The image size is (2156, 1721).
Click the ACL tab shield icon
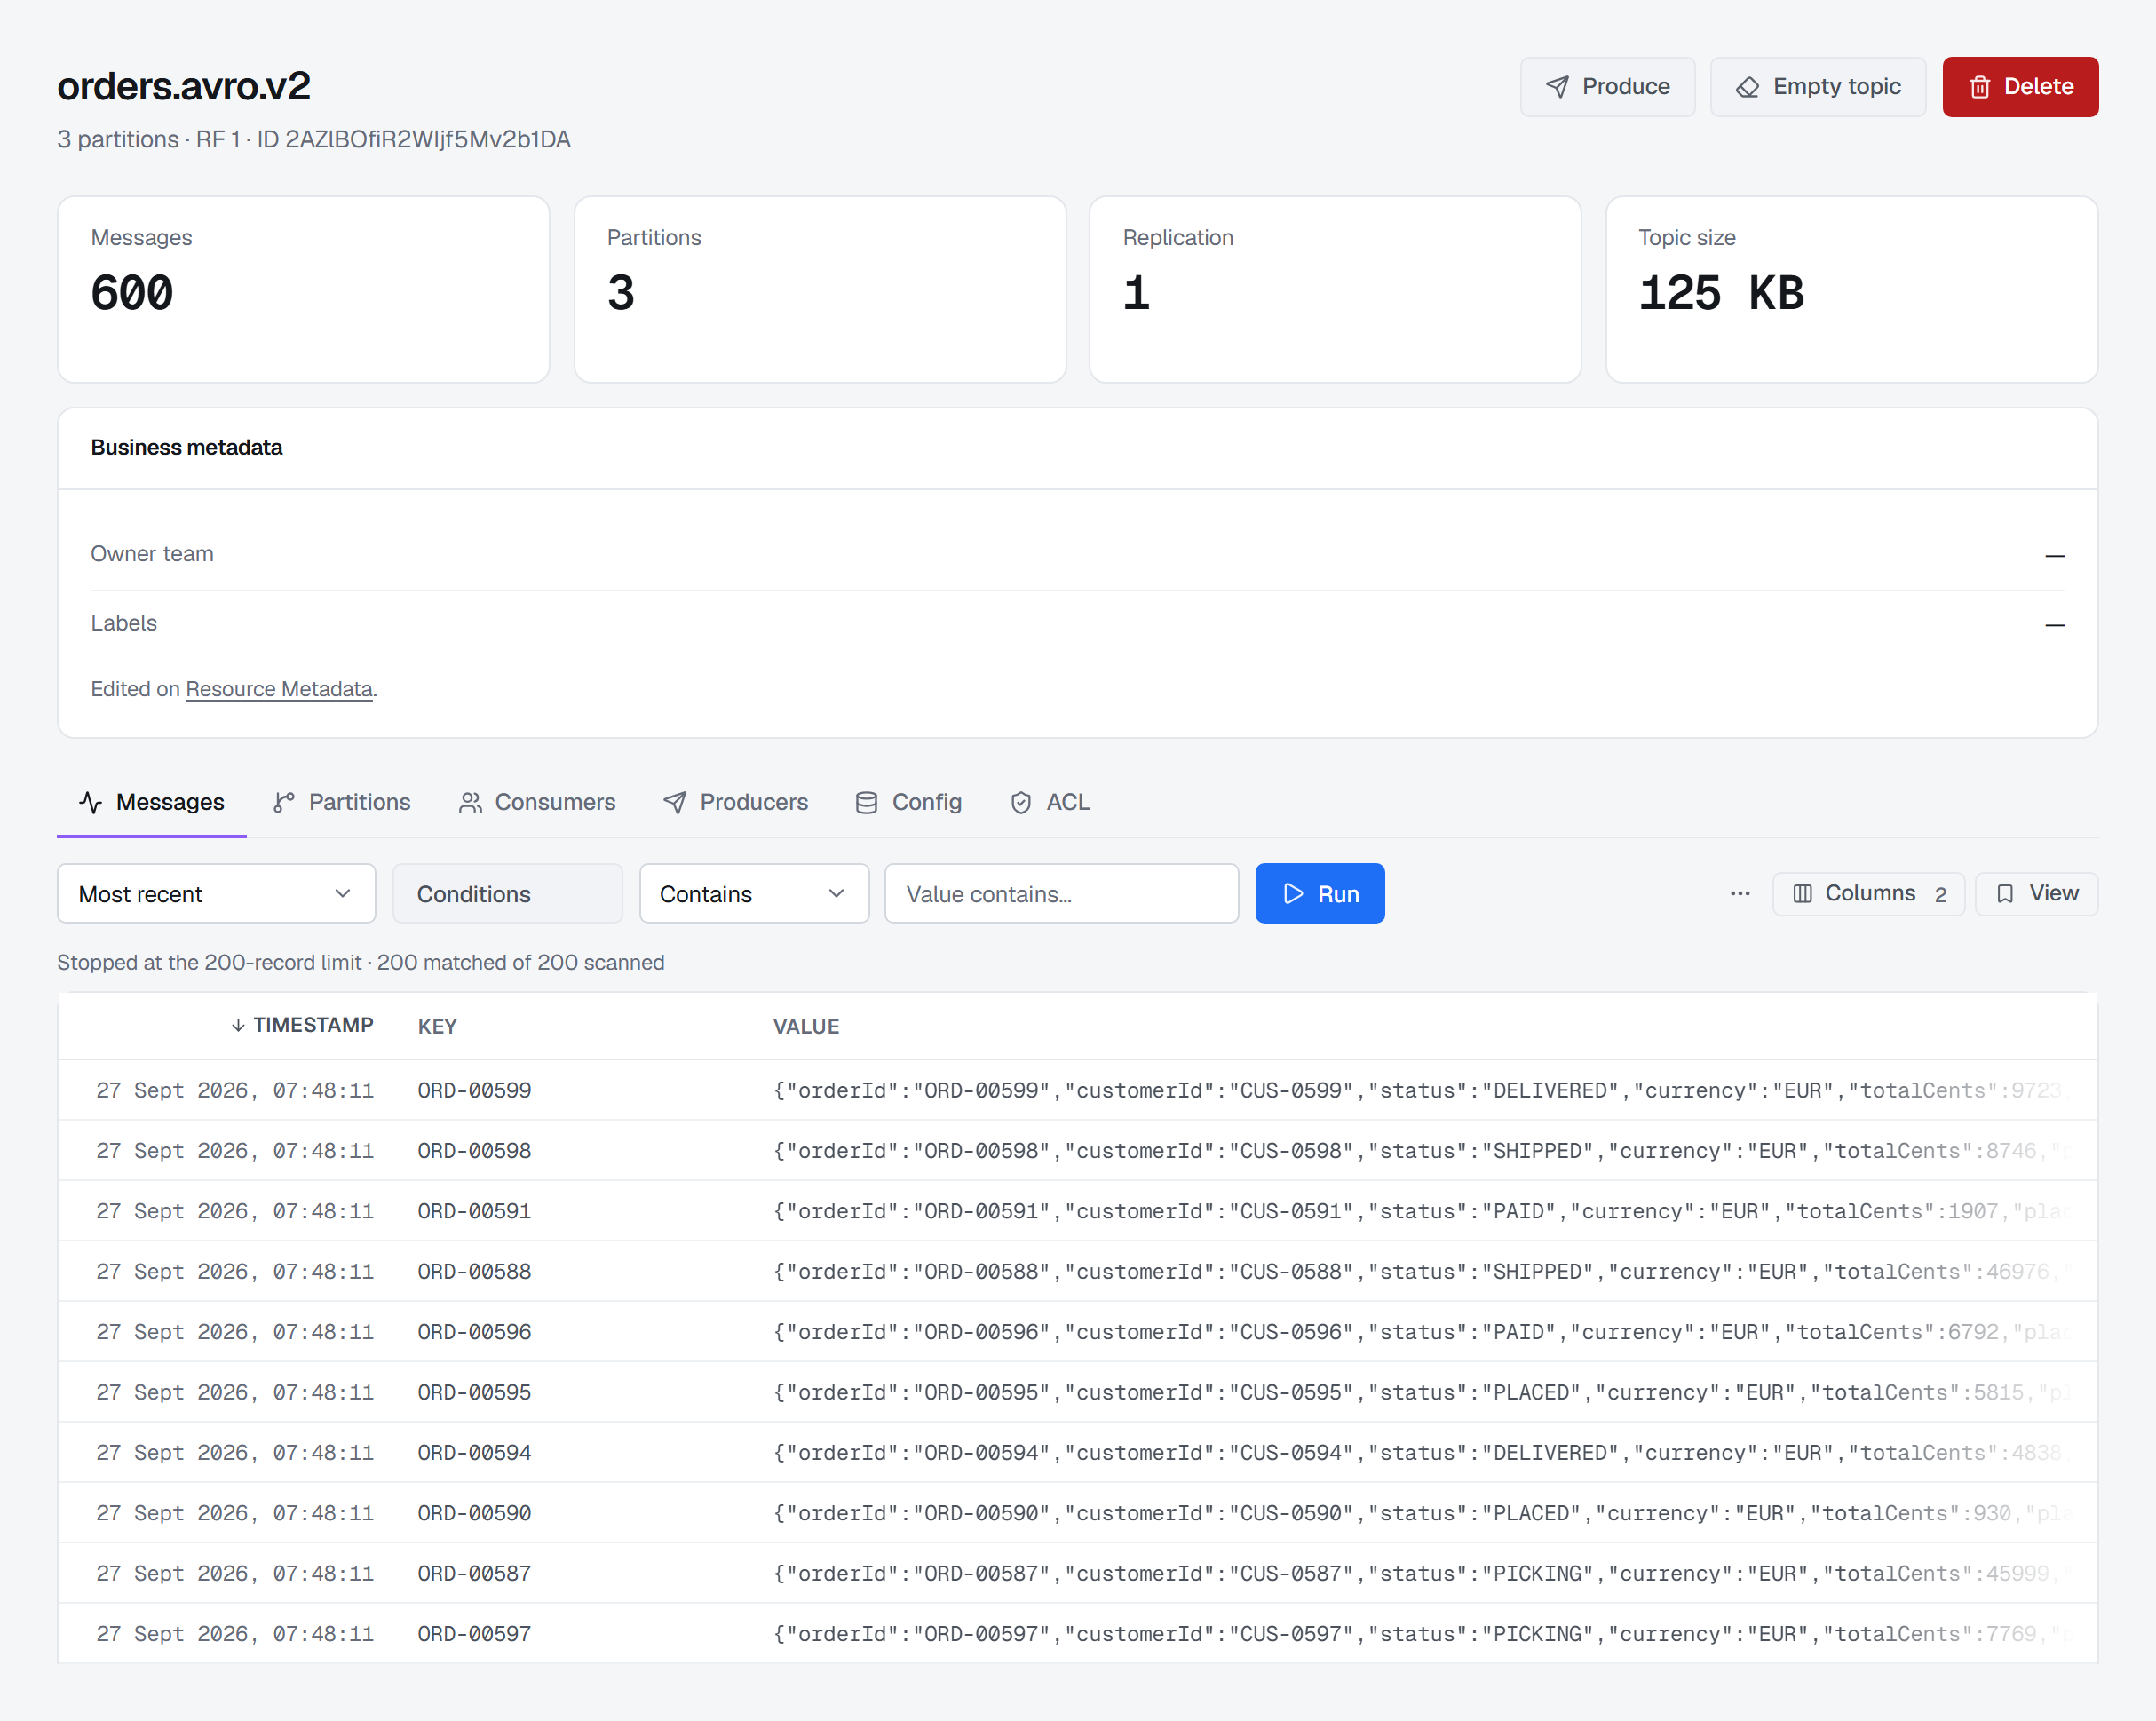tap(1021, 802)
